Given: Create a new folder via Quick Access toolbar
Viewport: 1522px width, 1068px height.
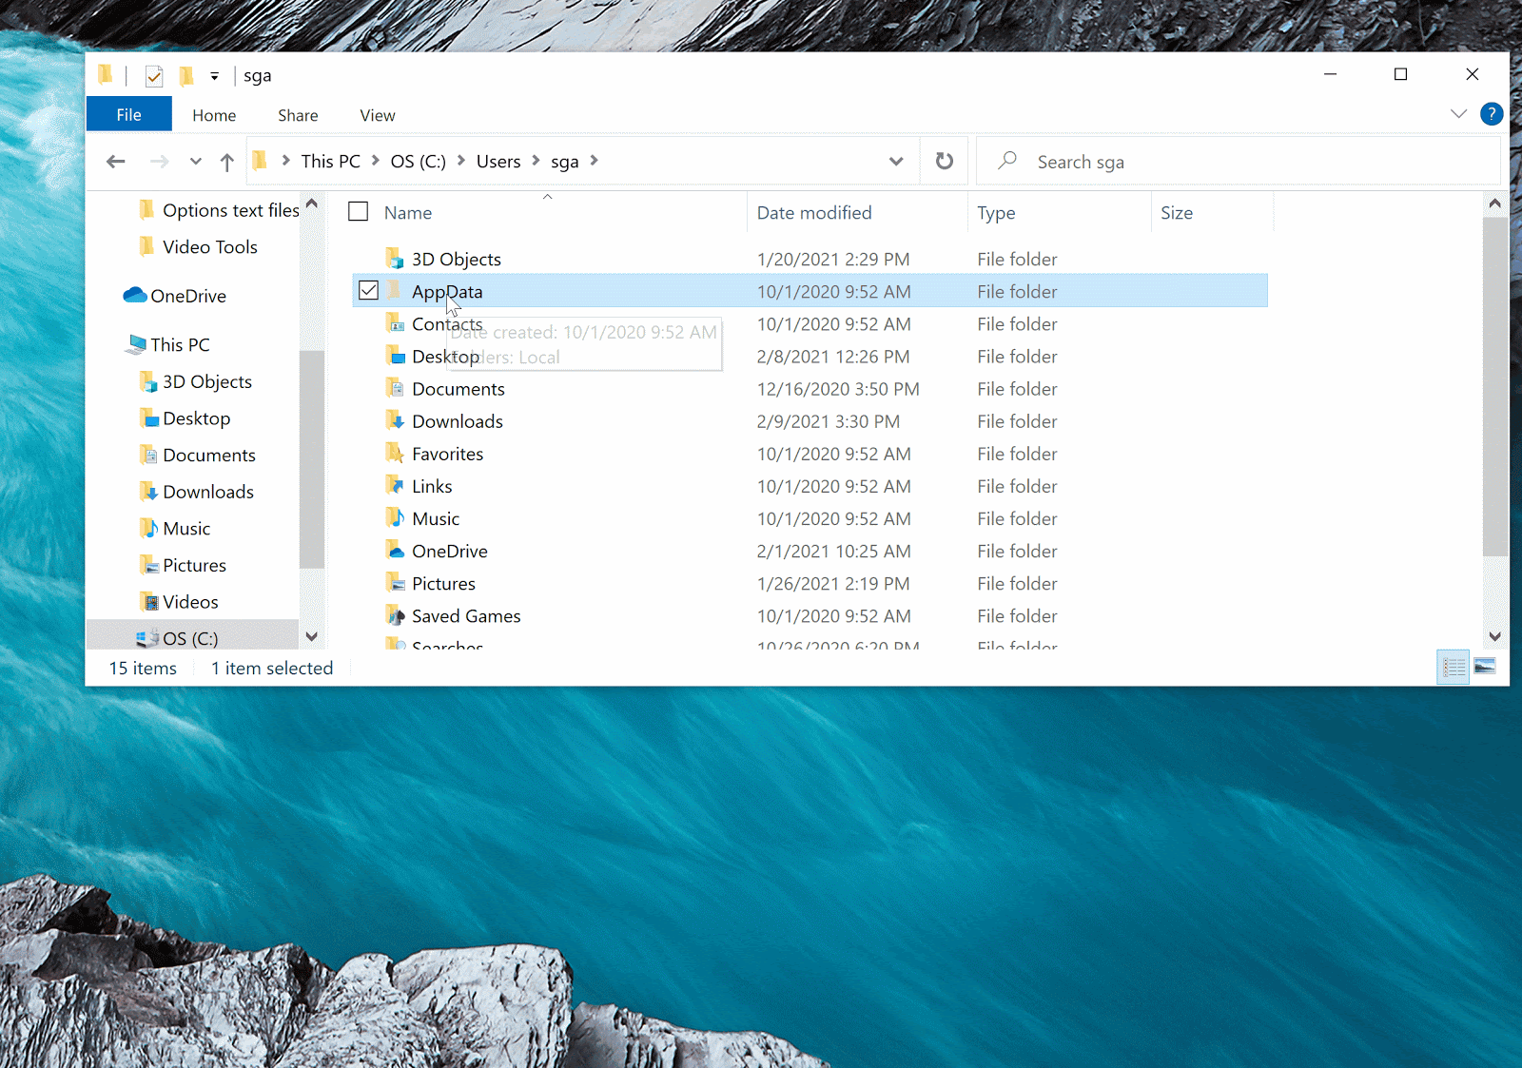Looking at the screenshot, I should [186, 76].
